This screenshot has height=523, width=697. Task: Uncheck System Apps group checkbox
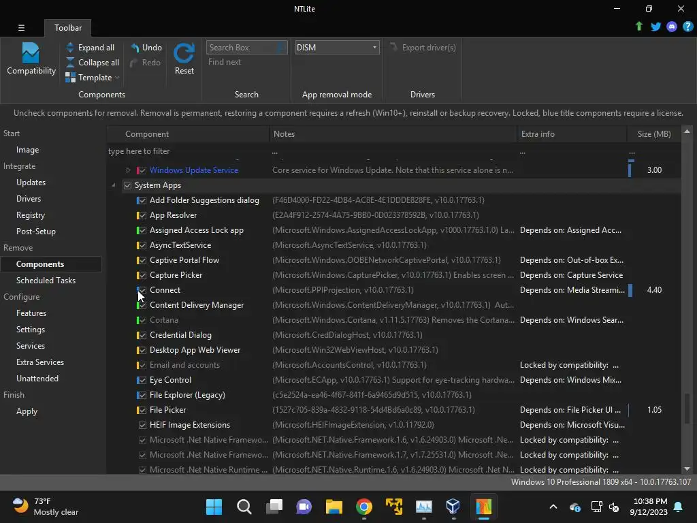click(127, 185)
